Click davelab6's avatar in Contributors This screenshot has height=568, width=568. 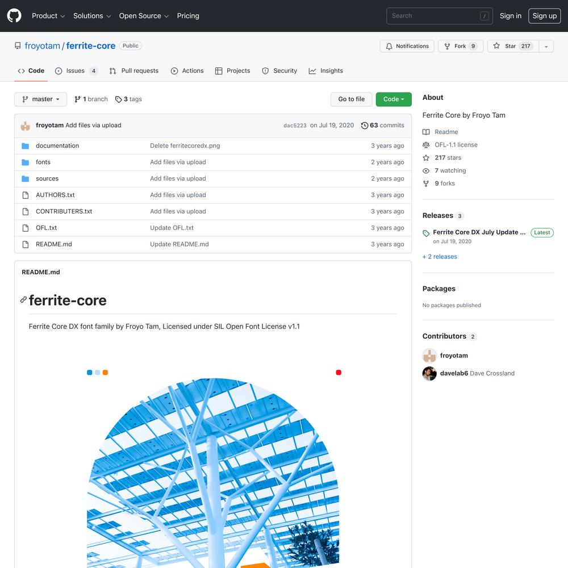pyautogui.click(x=429, y=374)
